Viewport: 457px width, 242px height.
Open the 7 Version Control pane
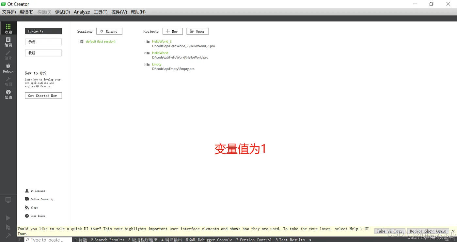point(254,240)
